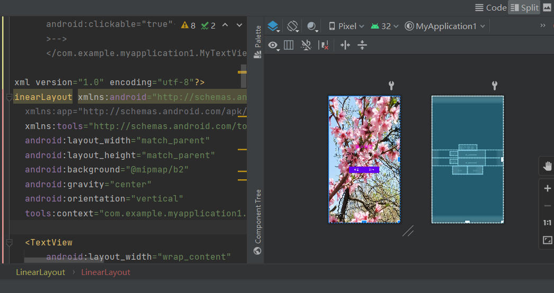Select the pan hand tool

click(x=547, y=167)
